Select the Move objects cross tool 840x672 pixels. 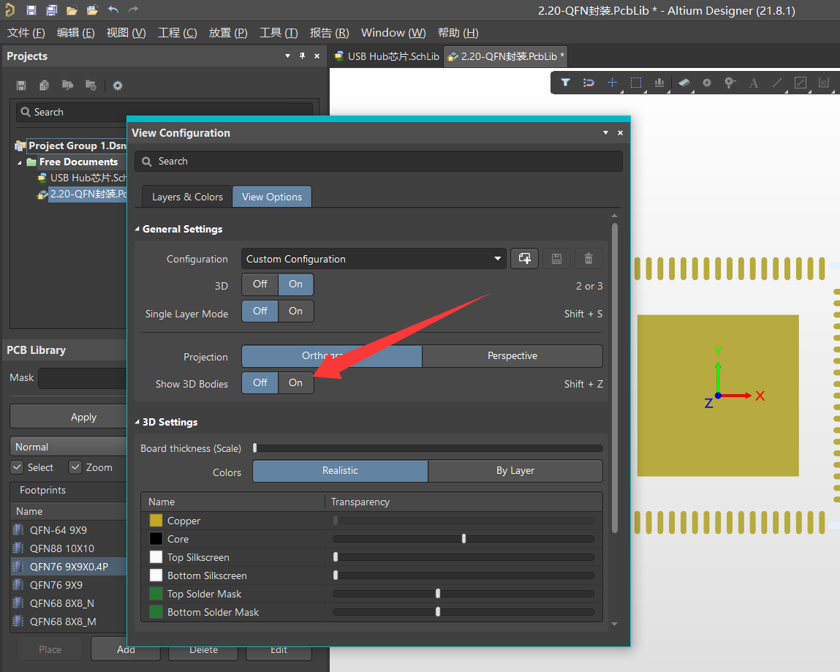pyautogui.click(x=613, y=83)
